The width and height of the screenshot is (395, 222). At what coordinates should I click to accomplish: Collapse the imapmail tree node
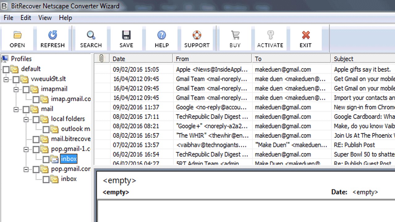click(16, 89)
